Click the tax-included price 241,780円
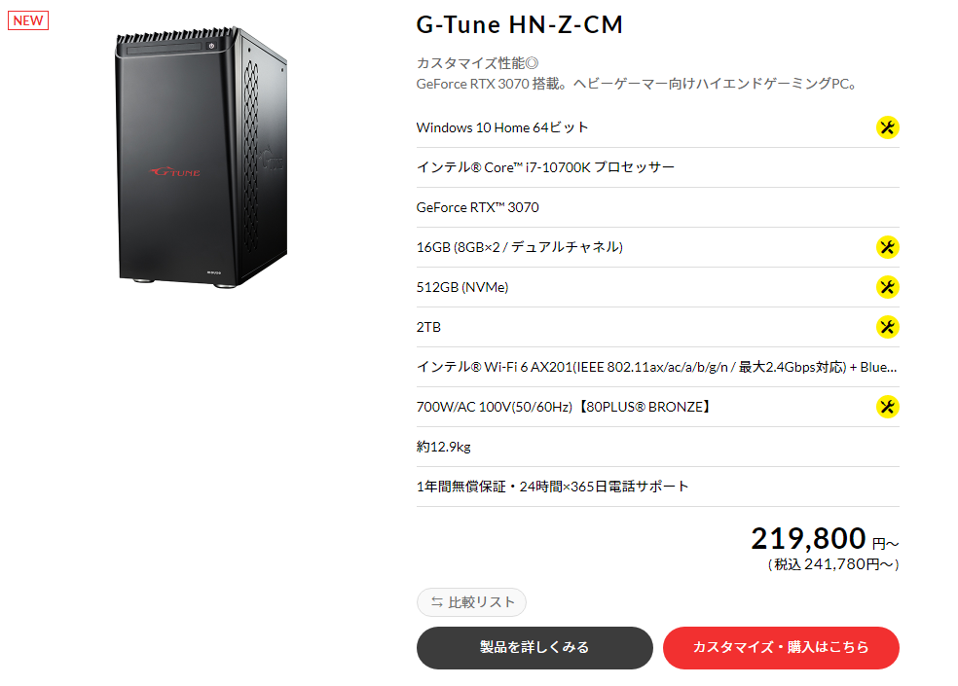The width and height of the screenshot is (958, 686). click(x=833, y=564)
